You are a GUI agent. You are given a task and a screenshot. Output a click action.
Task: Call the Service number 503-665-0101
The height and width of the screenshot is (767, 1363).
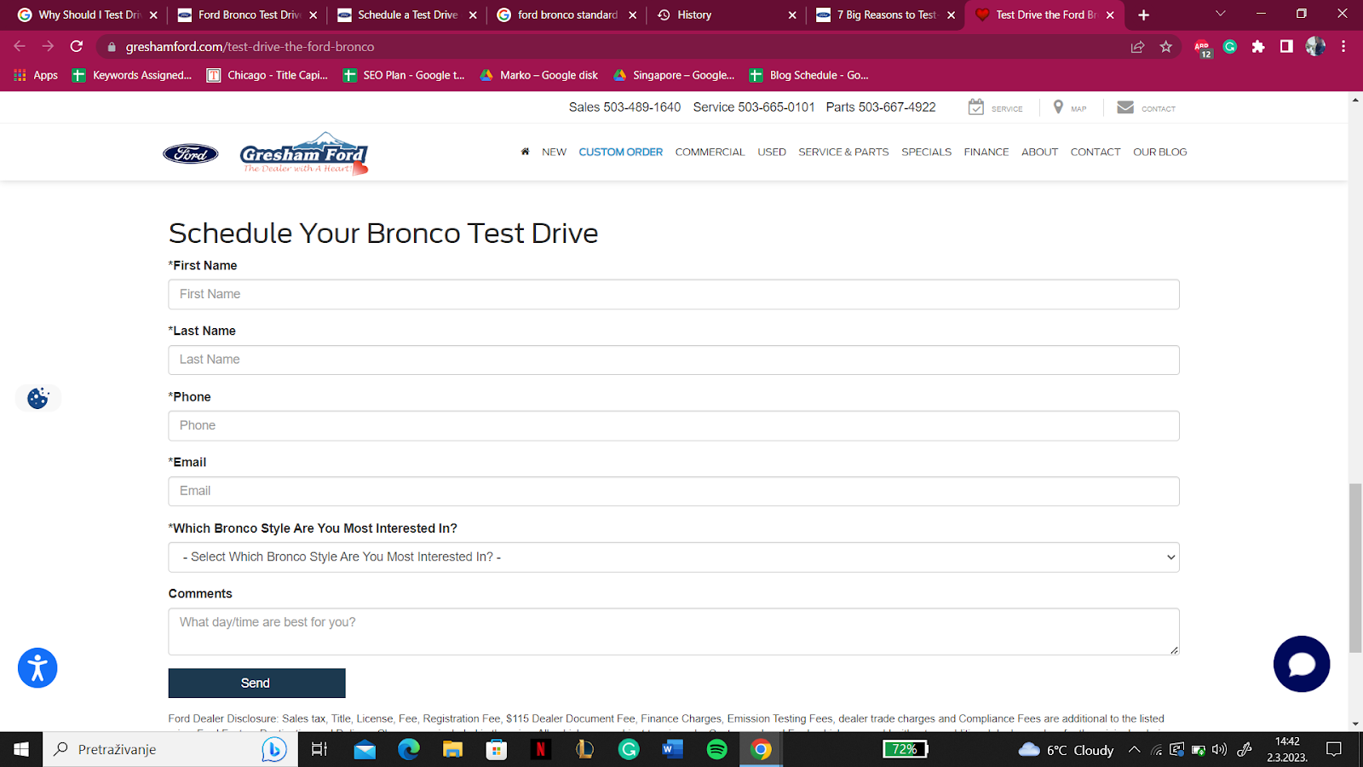[x=754, y=107]
